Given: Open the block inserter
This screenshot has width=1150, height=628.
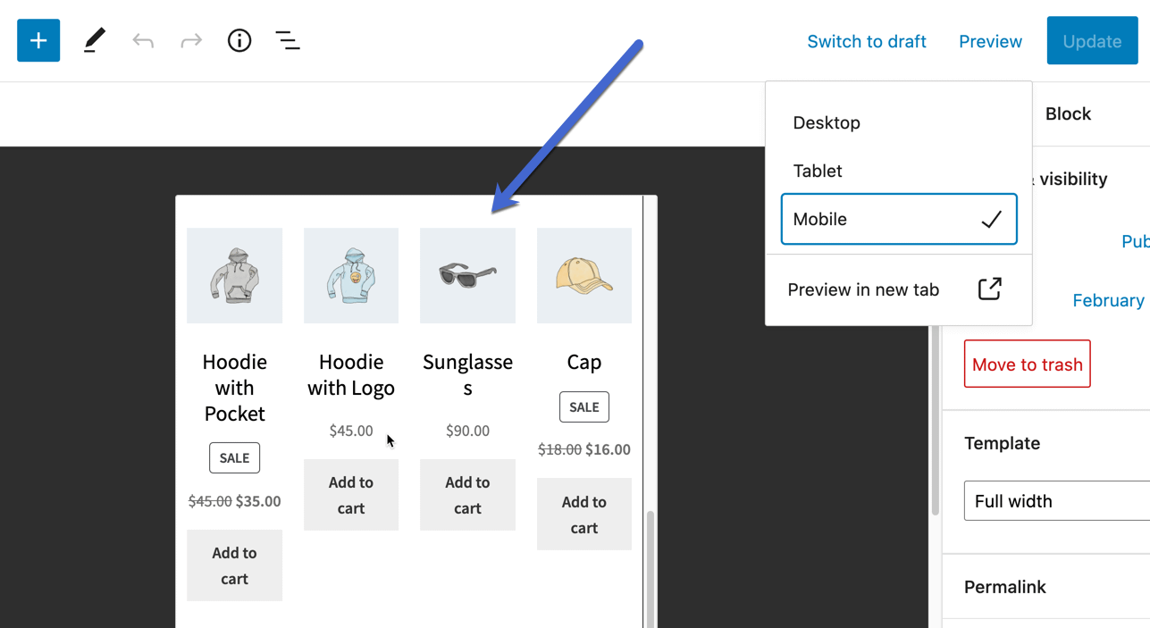Looking at the screenshot, I should tap(38, 40).
